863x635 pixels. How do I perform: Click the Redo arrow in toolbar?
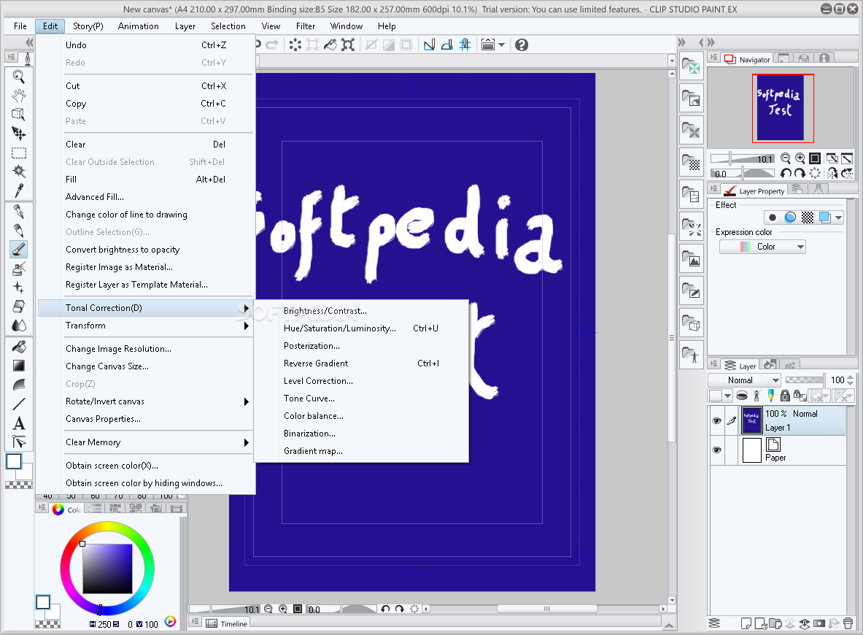click(x=272, y=45)
